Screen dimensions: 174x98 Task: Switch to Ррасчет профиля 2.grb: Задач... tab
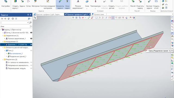coord(48,14)
